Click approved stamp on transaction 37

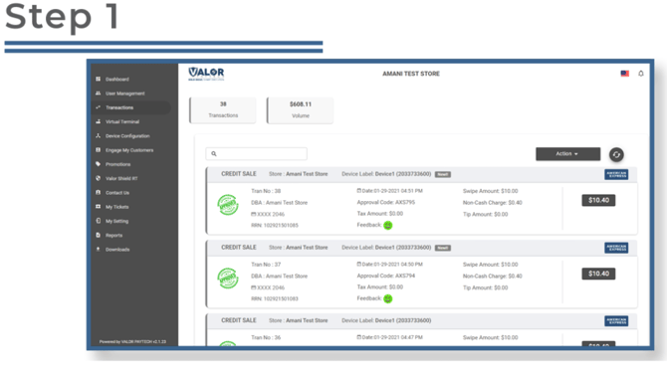coord(228,279)
